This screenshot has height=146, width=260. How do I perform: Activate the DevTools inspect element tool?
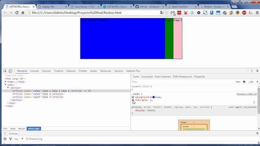point(5,71)
